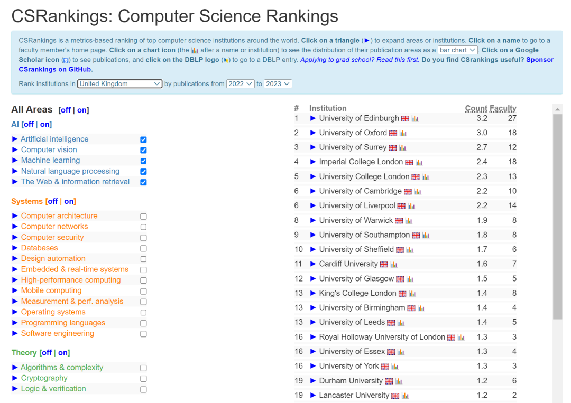The image size is (571, 403).
Task: Click the flag beside University of Leeds
Action: (390, 322)
